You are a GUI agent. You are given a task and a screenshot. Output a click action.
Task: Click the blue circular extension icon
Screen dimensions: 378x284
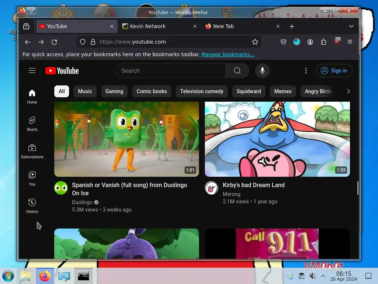click(297, 42)
